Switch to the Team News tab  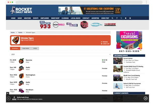click(26, 48)
